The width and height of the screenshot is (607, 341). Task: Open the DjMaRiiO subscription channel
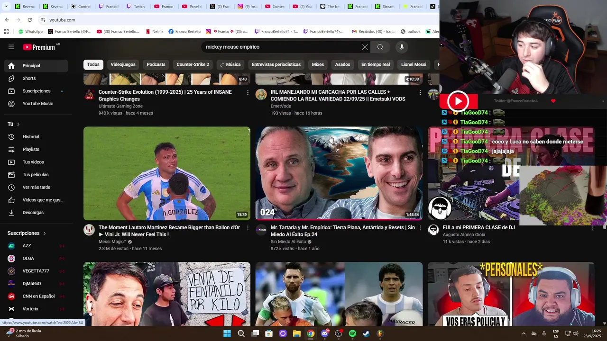[36, 284]
